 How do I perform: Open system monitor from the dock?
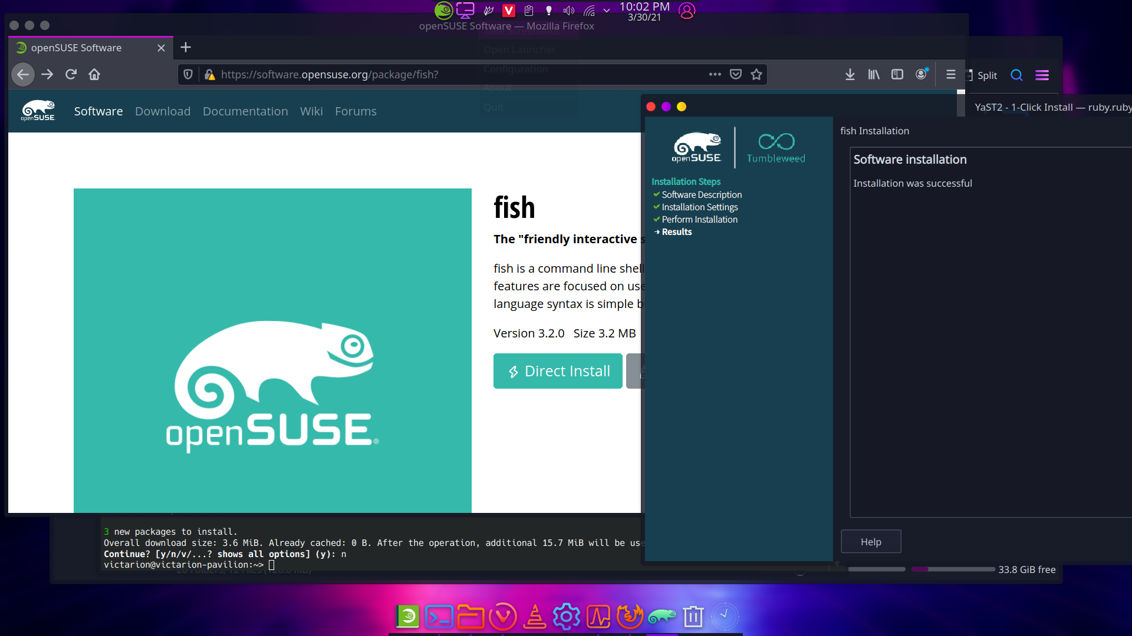598,617
